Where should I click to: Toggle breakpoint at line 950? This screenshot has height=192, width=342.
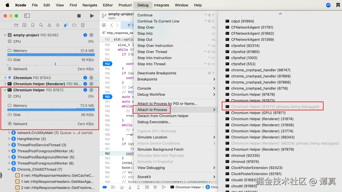(x=107, y=97)
